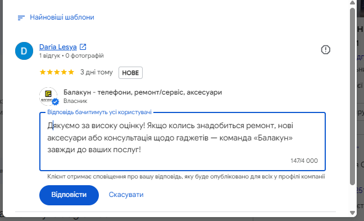Click the scrollbar down arrow
364x221 pixels.
coord(352,213)
